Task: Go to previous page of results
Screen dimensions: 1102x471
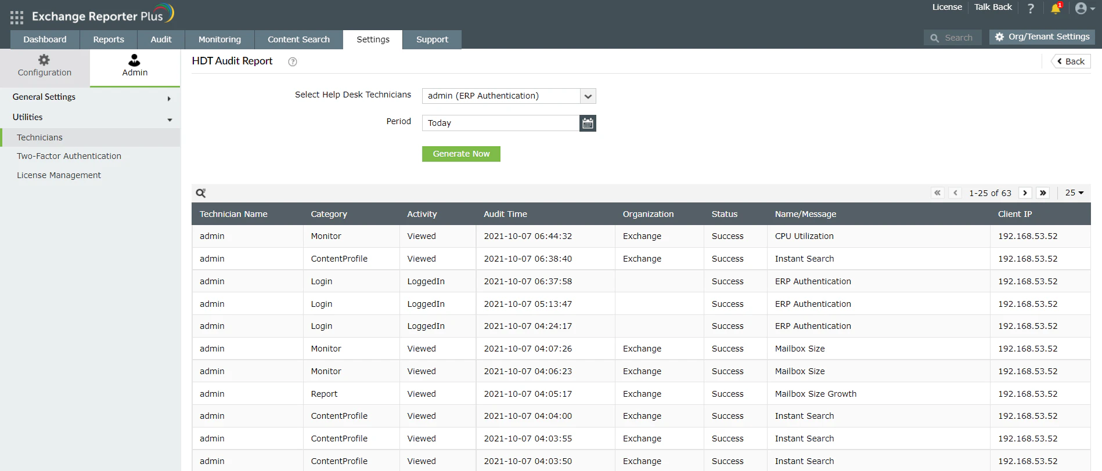Action: (x=955, y=193)
